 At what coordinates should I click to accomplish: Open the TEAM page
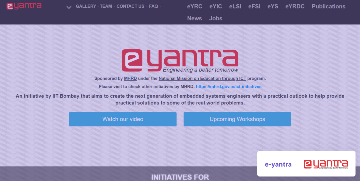[106, 6]
